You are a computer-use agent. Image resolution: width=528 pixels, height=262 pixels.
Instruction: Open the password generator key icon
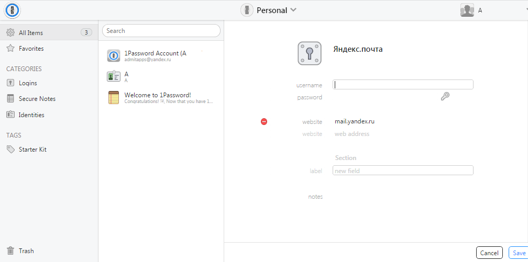point(445,97)
